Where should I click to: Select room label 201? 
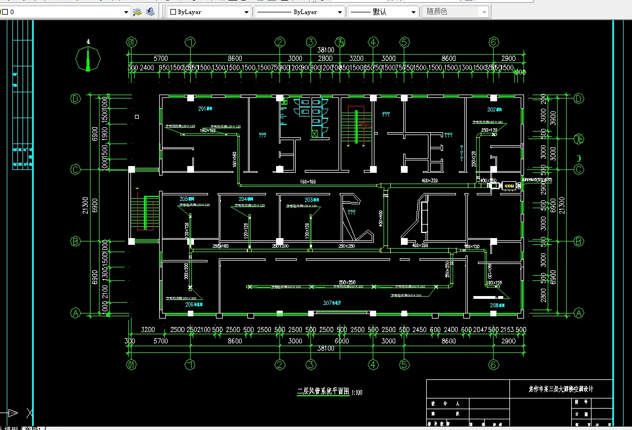[205, 109]
